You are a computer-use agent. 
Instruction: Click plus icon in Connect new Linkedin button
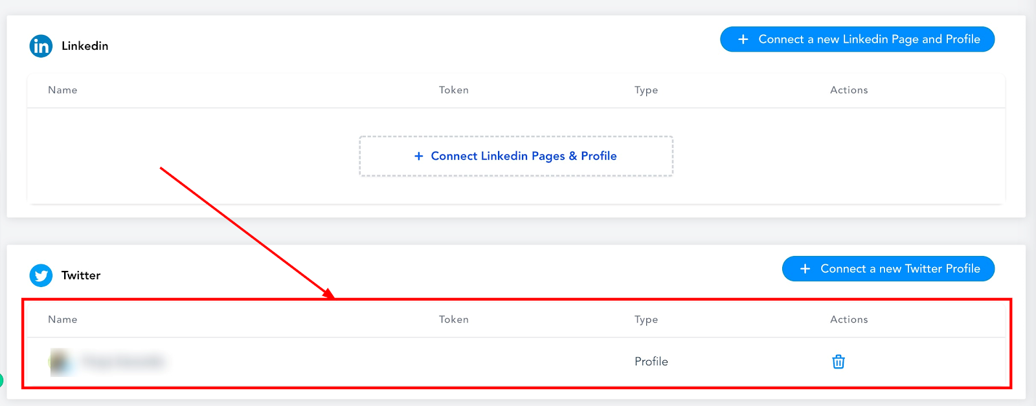coord(743,39)
